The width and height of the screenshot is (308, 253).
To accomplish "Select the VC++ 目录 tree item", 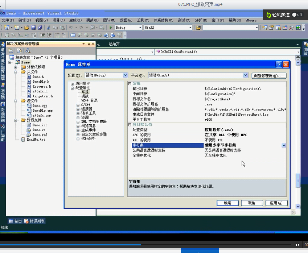I will tap(89, 100).
